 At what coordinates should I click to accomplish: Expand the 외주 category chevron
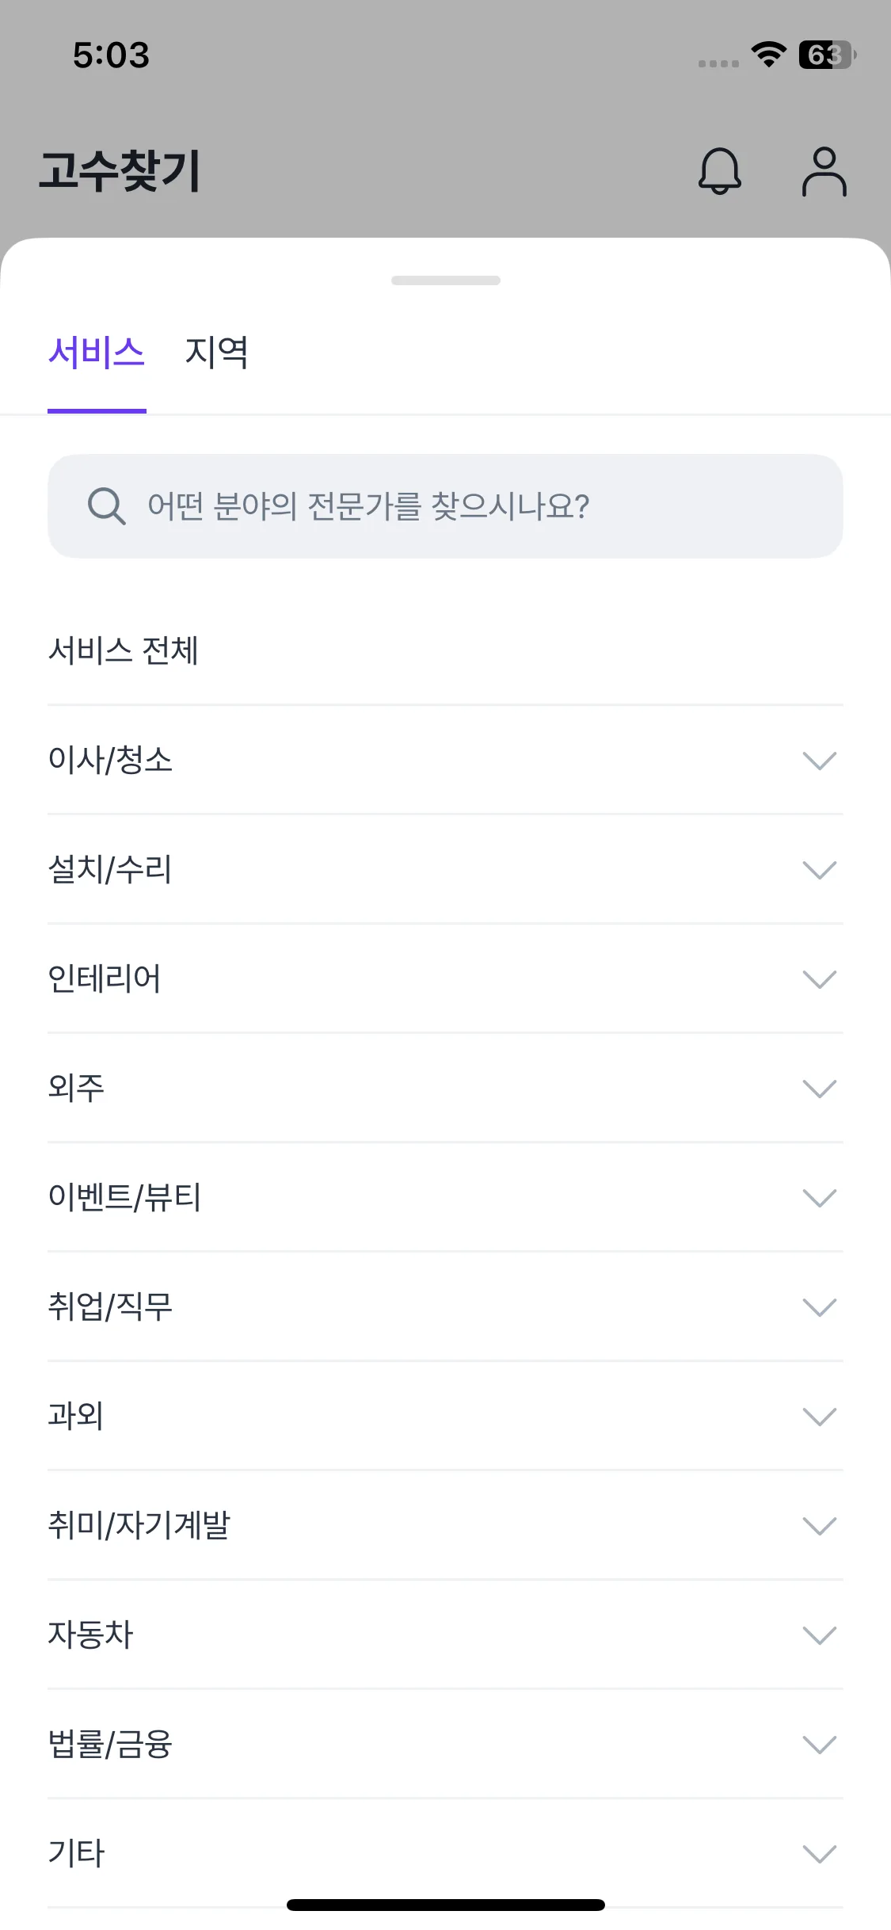point(819,1089)
